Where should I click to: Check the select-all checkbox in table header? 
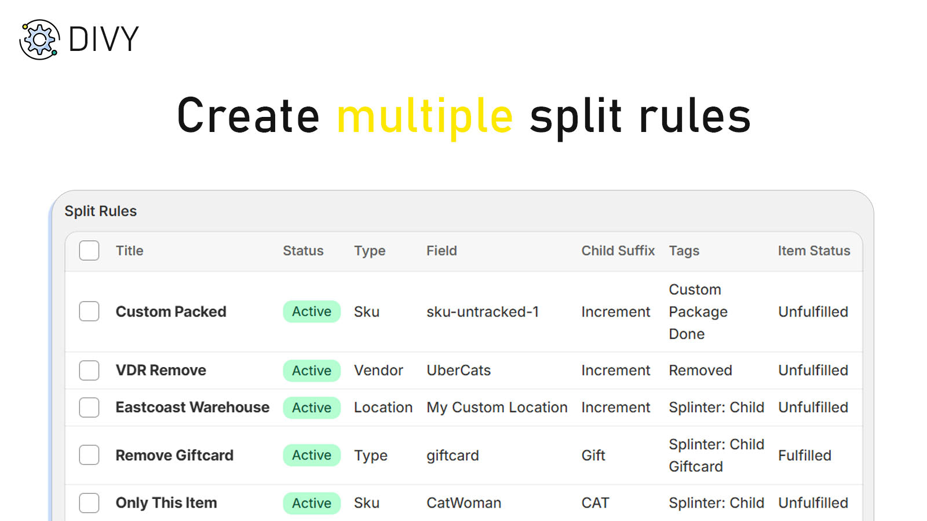pyautogui.click(x=89, y=251)
